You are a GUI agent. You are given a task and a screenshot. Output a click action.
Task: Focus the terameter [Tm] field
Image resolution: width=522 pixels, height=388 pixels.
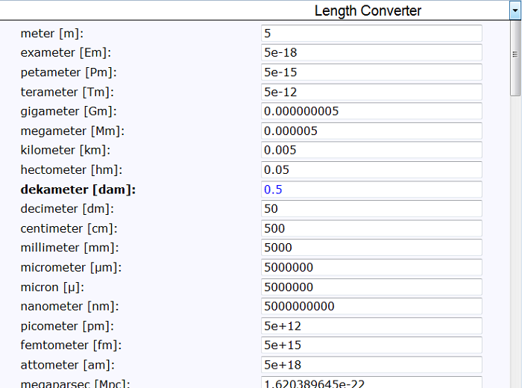point(371,92)
